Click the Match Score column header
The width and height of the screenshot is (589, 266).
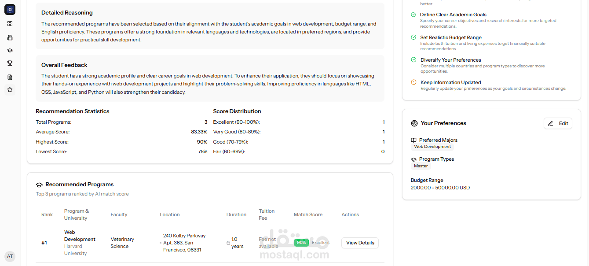308,214
